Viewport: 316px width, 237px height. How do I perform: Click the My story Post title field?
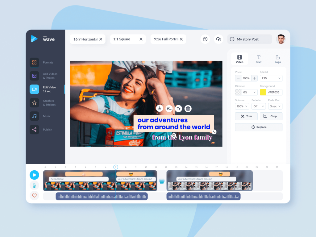click(250, 39)
